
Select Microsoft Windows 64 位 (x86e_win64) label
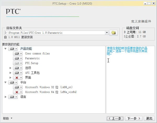tap(51, 92)
